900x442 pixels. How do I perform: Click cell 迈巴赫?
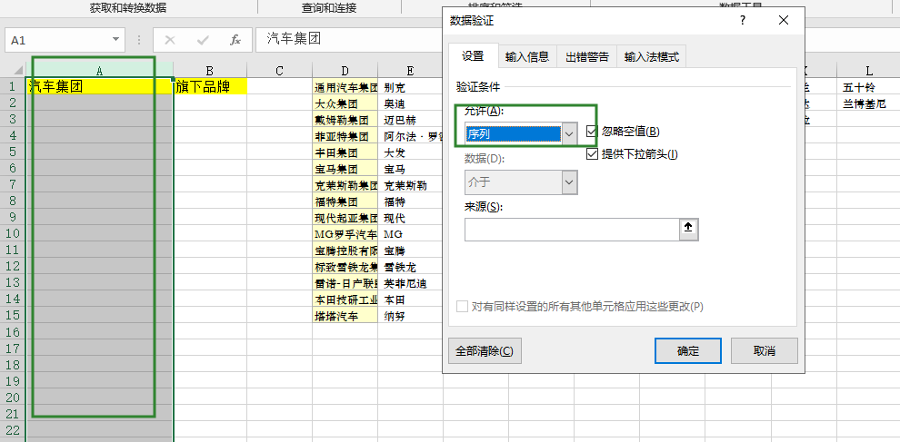click(x=410, y=121)
